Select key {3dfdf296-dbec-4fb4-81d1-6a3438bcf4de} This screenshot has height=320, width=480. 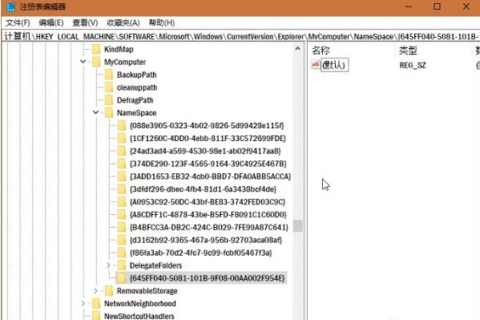[x=203, y=189]
